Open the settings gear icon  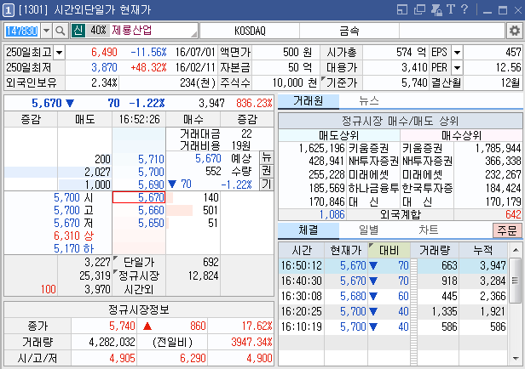pos(514,31)
